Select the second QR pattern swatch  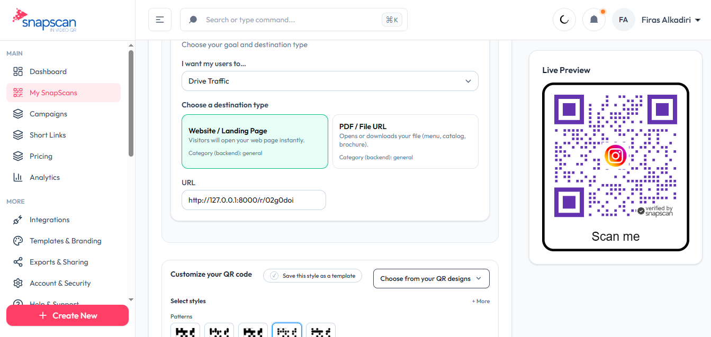click(x=219, y=331)
